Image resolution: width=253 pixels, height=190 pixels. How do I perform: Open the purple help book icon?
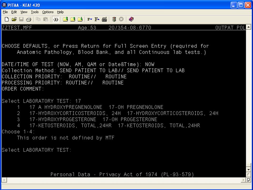click(131, 19)
